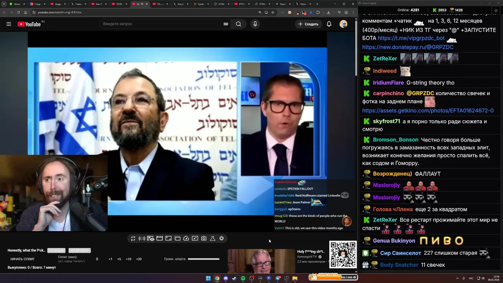The width and height of the screenshot is (503, 283).
Task: Click the YouTube search magnifier button
Action: (239, 24)
